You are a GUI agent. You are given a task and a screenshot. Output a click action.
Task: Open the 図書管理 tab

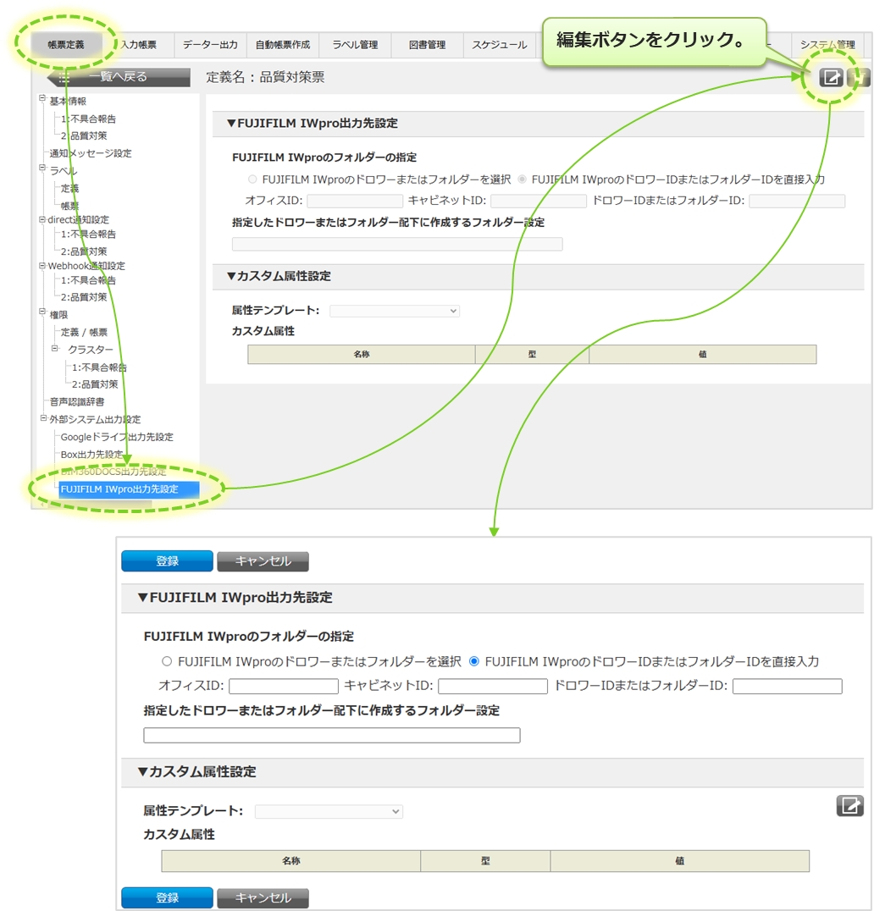pyautogui.click(x=427, y=45)
